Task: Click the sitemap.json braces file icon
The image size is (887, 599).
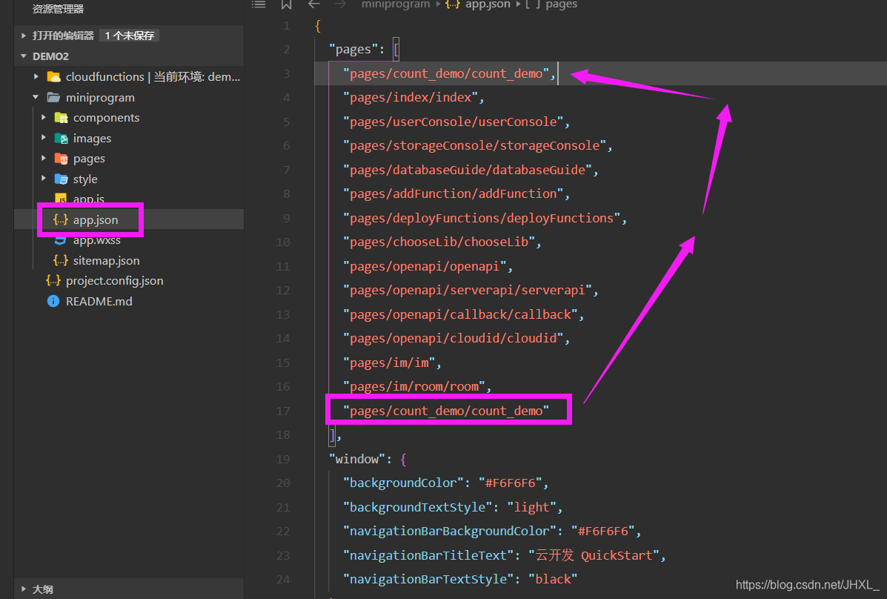Action: 61,260
